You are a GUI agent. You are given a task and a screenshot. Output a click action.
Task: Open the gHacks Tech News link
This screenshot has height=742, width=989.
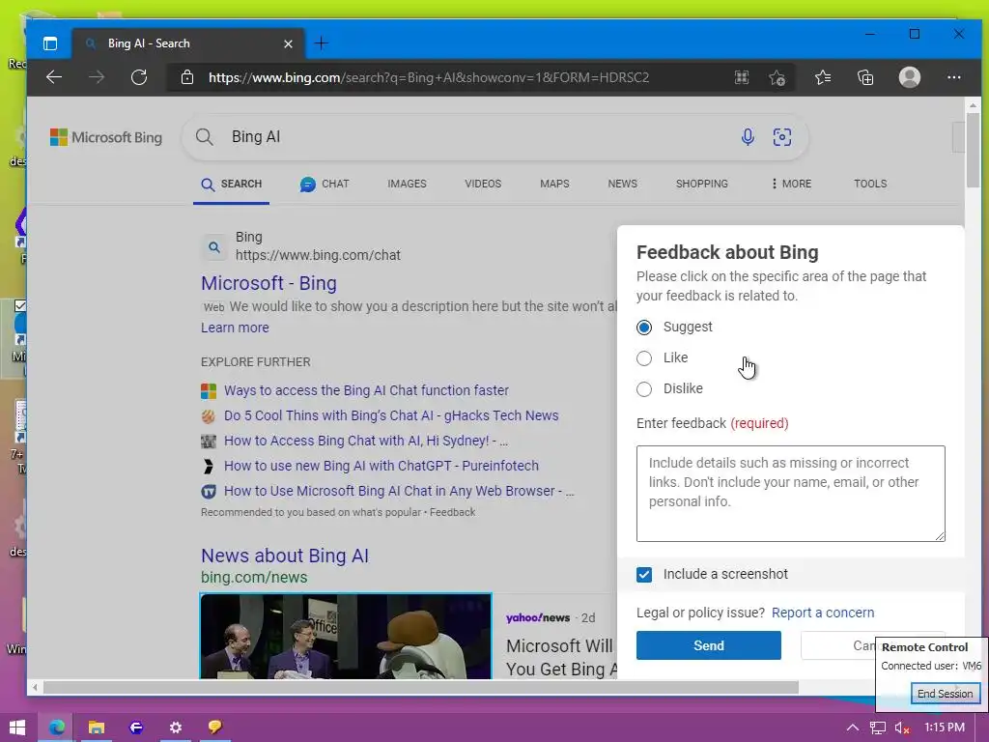391,415
